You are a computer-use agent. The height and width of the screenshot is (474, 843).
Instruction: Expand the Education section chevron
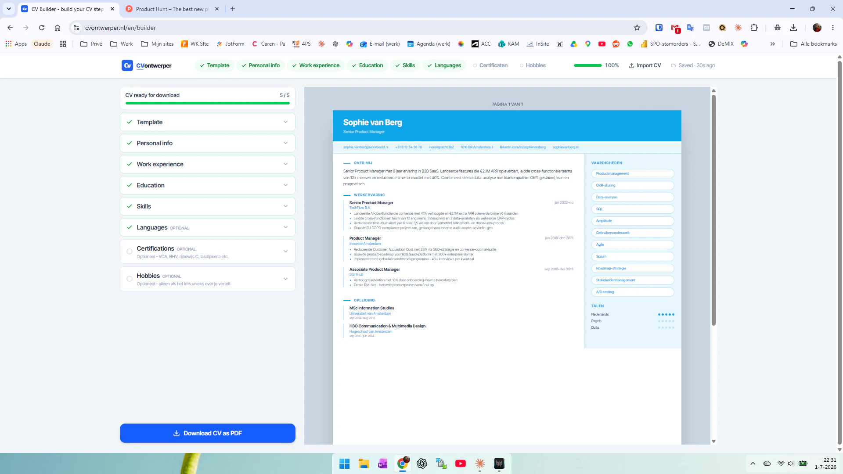(x=286, y=185)
